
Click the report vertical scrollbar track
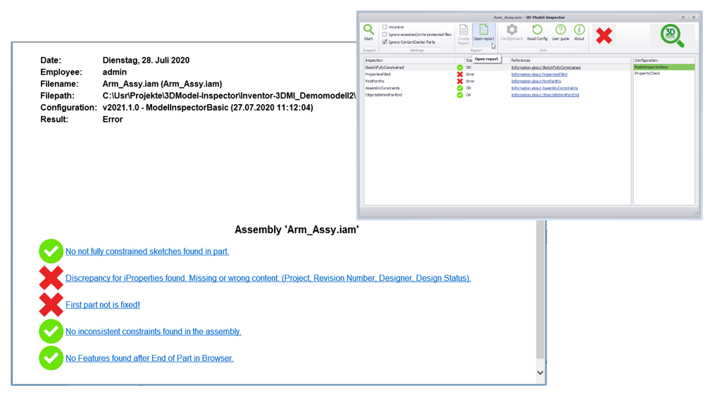tap(540, 291)
